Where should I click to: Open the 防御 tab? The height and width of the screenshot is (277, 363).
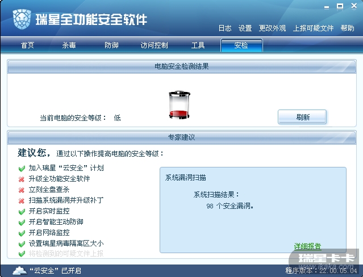coord(111,45)
